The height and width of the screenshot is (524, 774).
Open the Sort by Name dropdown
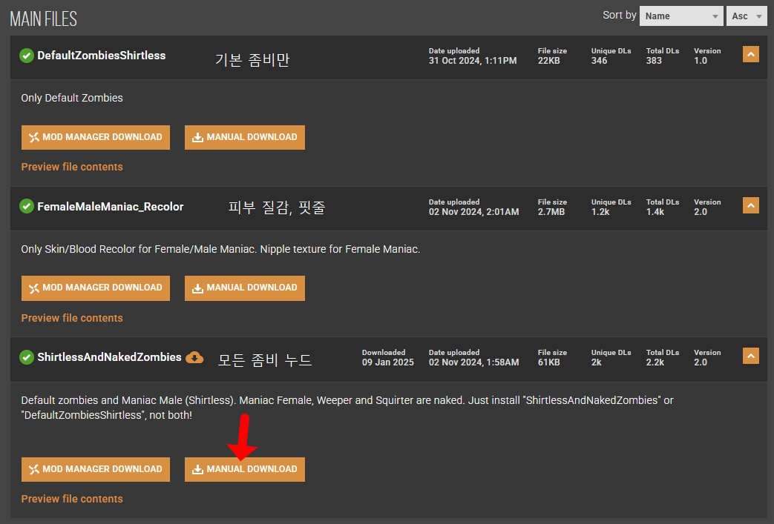681,16
